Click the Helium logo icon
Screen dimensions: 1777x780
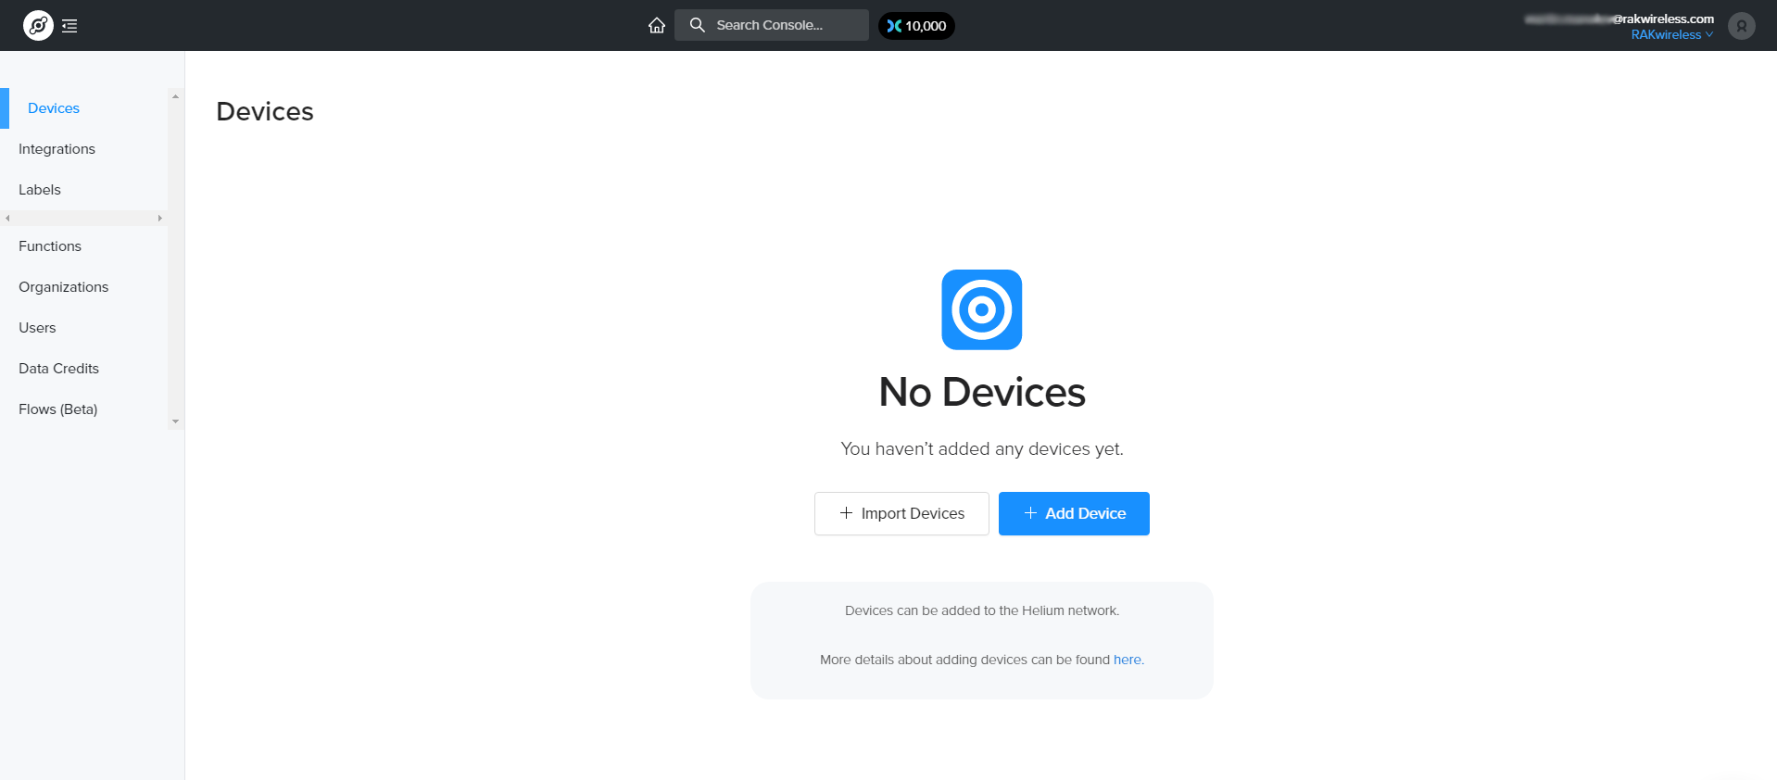point(38,26)
